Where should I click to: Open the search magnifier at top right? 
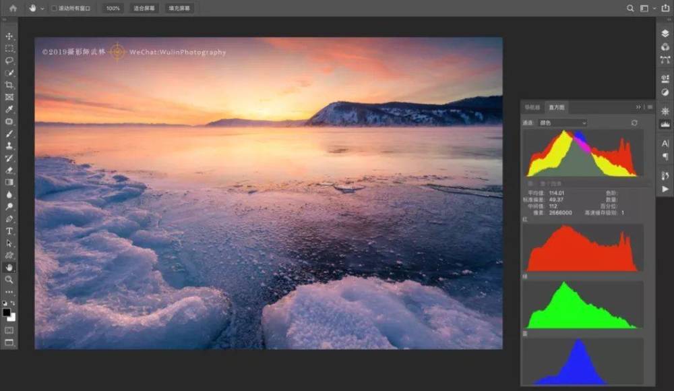630,8
